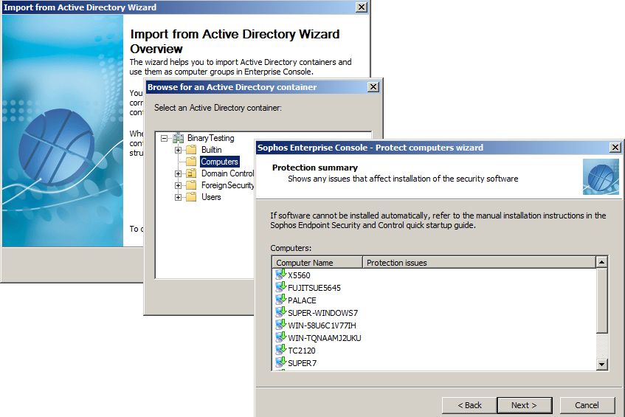Select the PALACE row text
This screenshot has width=625, height=417.
[302, 300]
